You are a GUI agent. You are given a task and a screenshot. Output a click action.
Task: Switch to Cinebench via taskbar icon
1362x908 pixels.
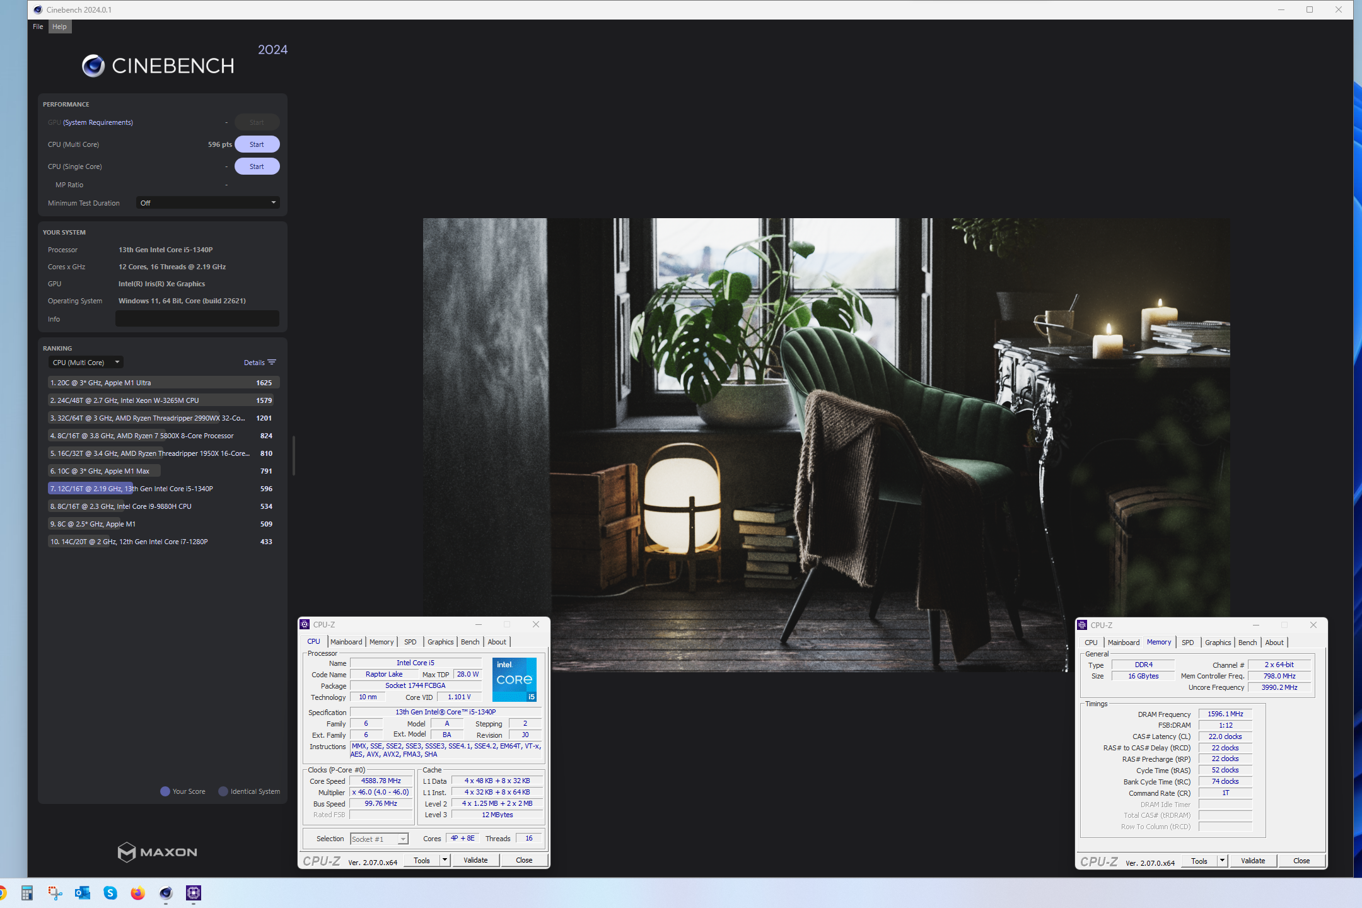(x=166, y=893)
